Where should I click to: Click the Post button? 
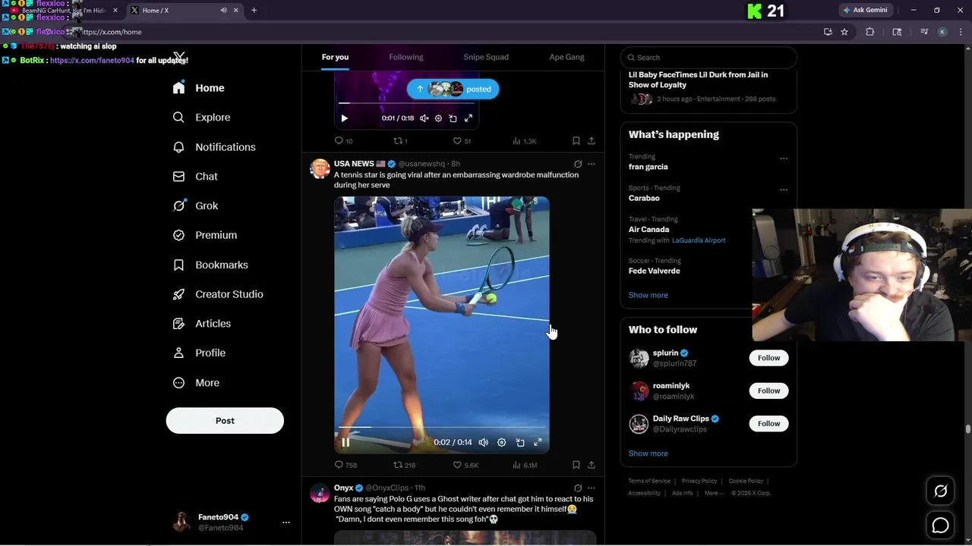225,421
